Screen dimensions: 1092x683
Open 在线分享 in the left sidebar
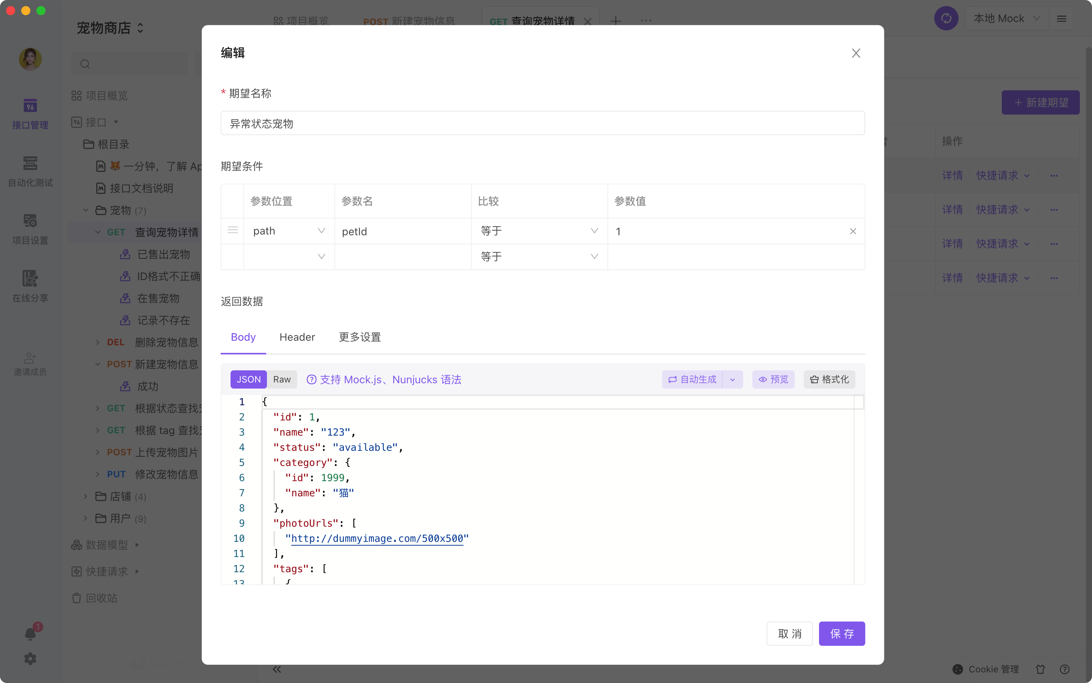coord(30,287)
